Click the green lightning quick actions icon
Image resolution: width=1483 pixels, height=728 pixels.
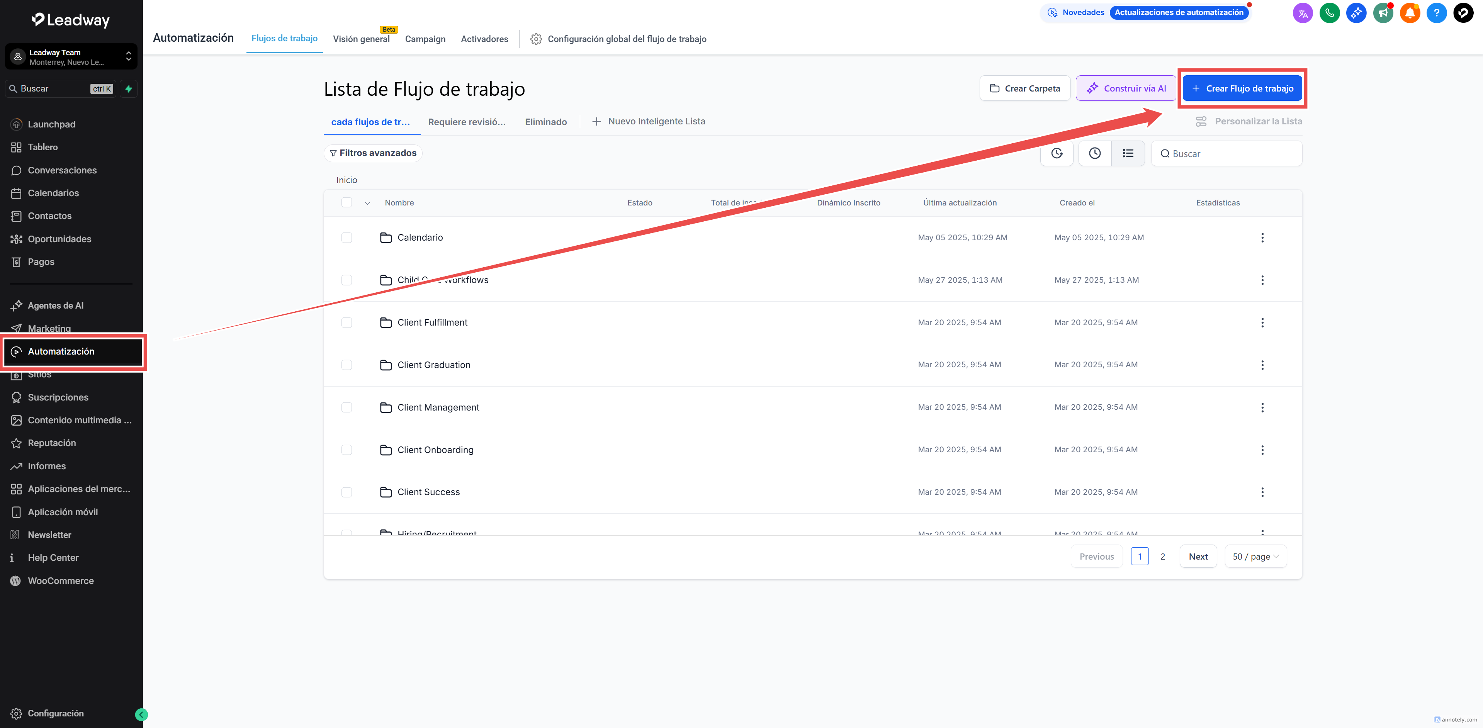(128, 88)
